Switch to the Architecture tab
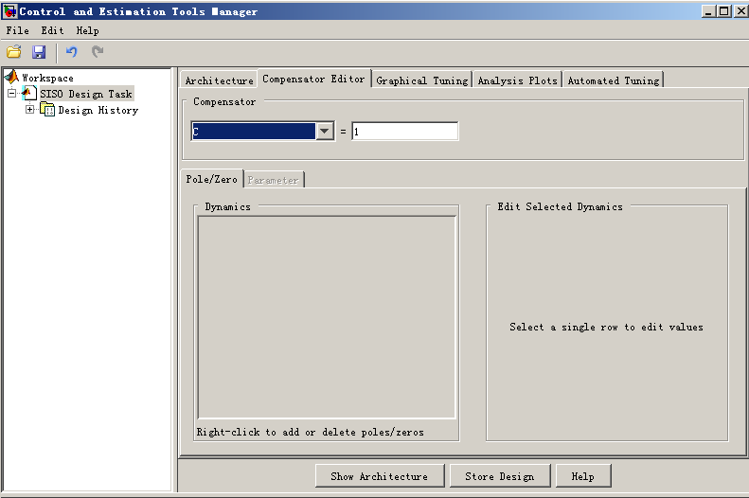 tap(220, 80)
